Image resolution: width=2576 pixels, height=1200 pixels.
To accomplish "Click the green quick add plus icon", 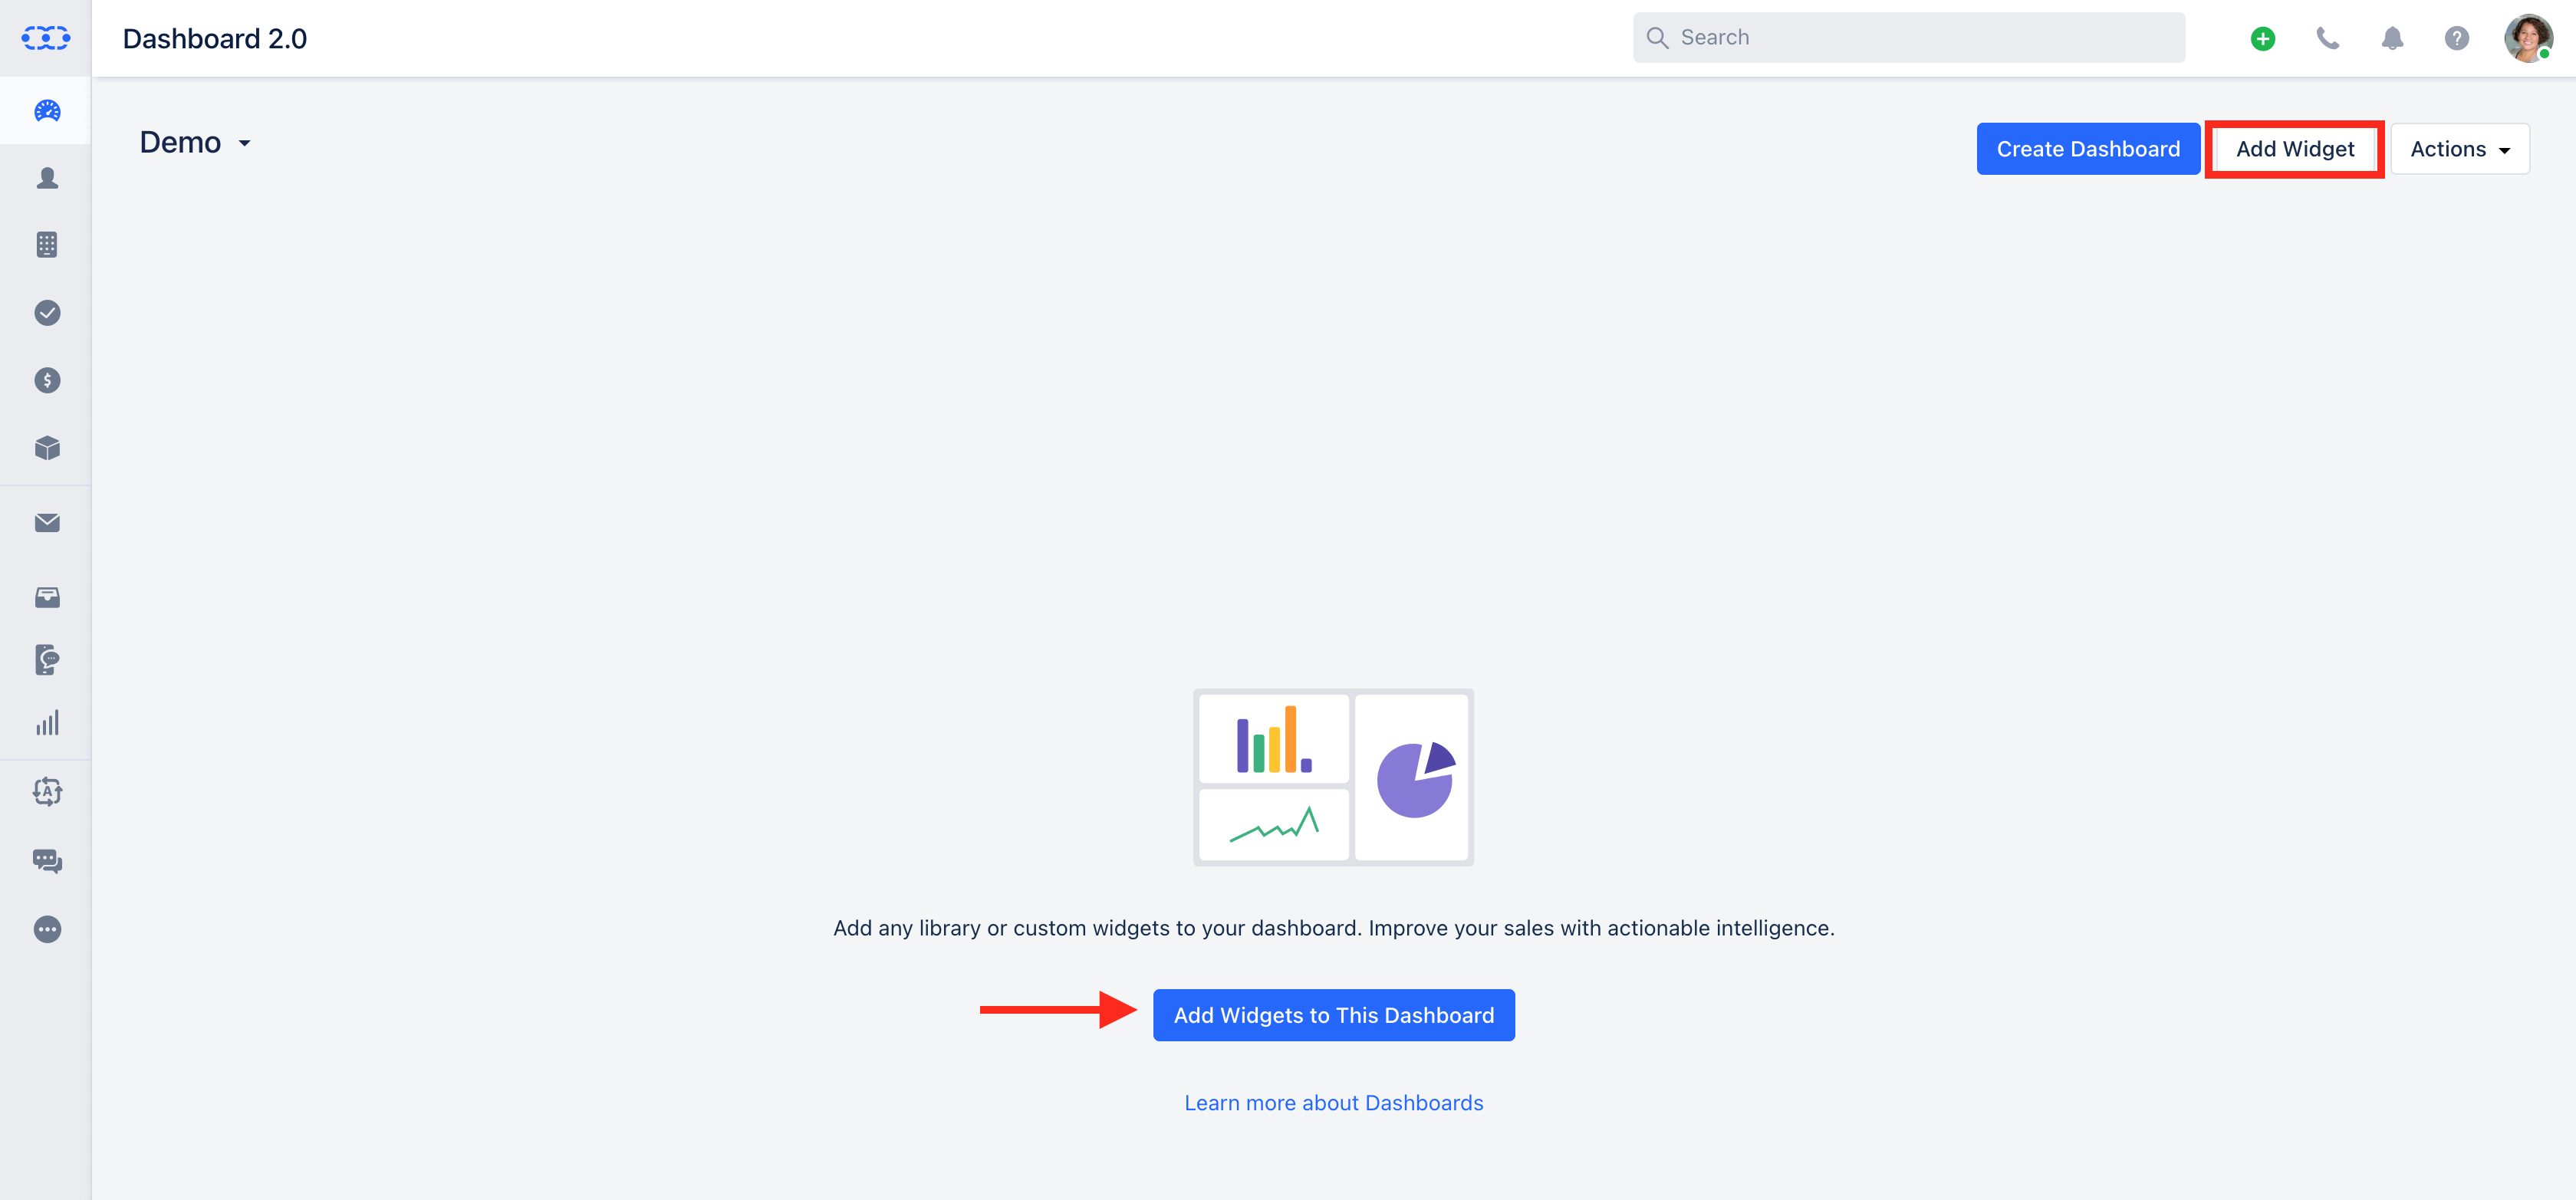I will pos(2263,38).
